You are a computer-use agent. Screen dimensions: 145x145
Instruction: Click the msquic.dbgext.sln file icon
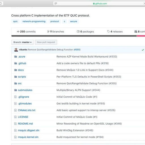click(15, 130)
